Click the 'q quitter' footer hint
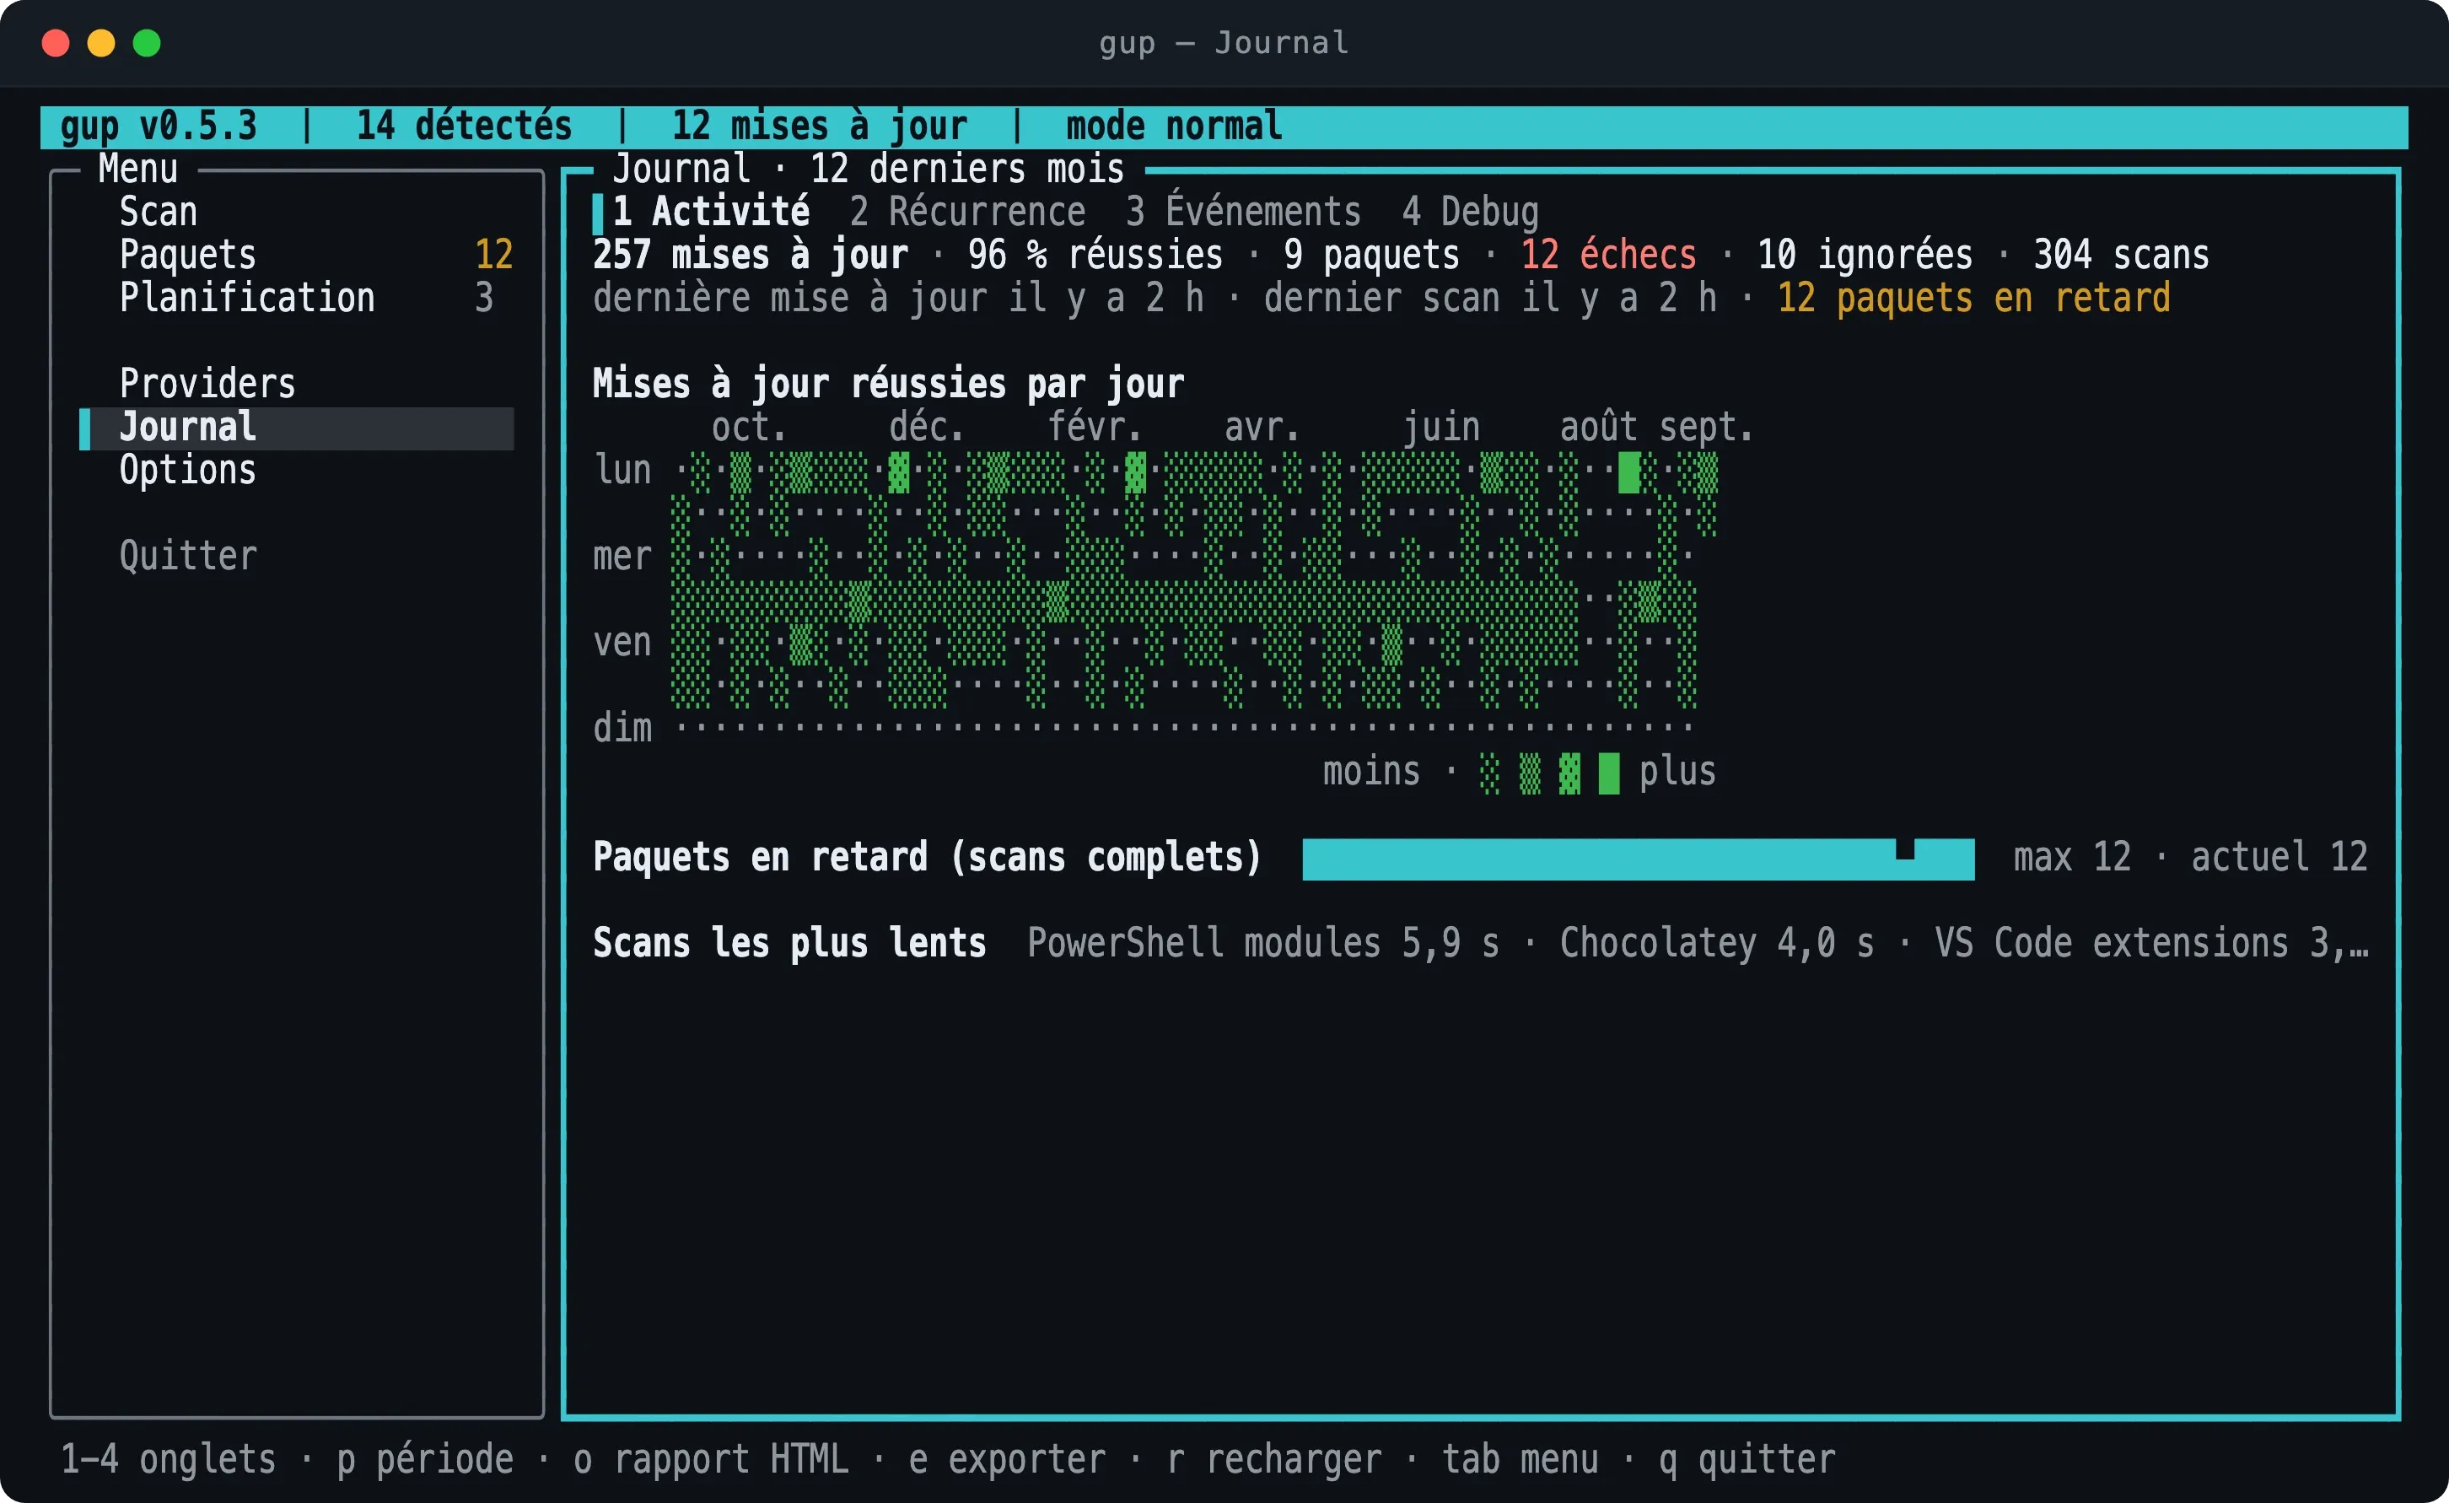Image resolution: width=2449 pixels, height=1503 pixels. point(1747,1459)
